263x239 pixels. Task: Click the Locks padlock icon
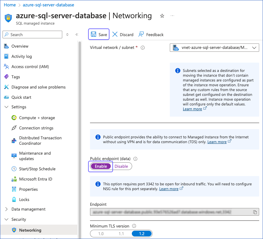(14, 199)
